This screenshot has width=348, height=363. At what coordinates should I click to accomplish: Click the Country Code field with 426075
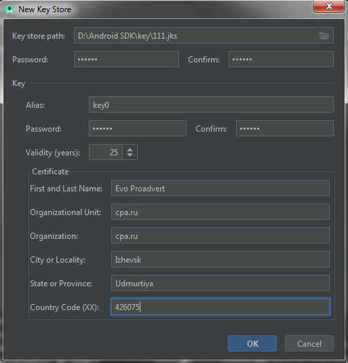[220, 307]
